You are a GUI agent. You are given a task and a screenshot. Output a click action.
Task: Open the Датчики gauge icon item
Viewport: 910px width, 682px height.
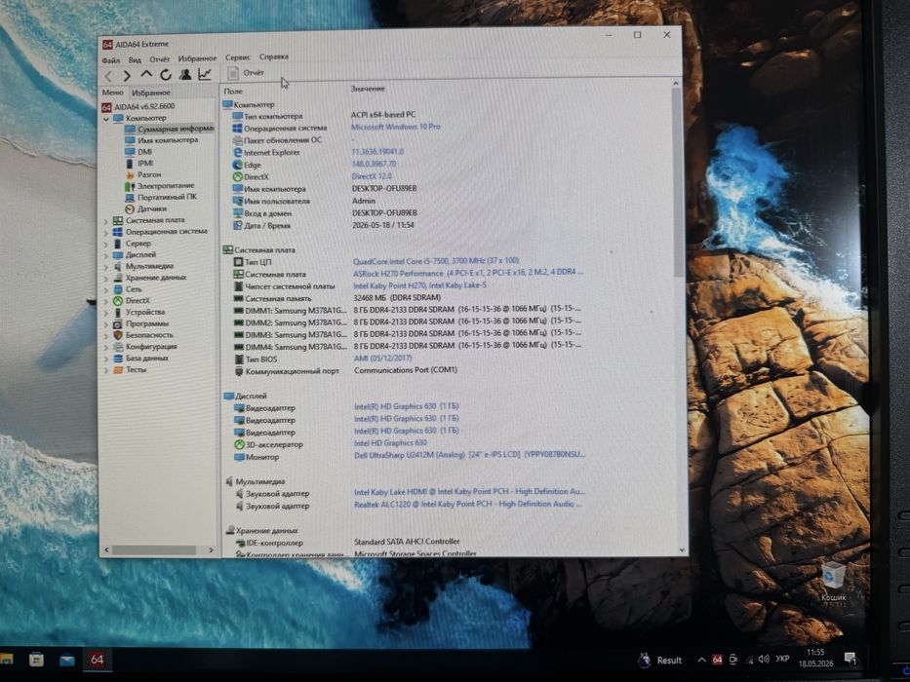click(x=130, y=208)
